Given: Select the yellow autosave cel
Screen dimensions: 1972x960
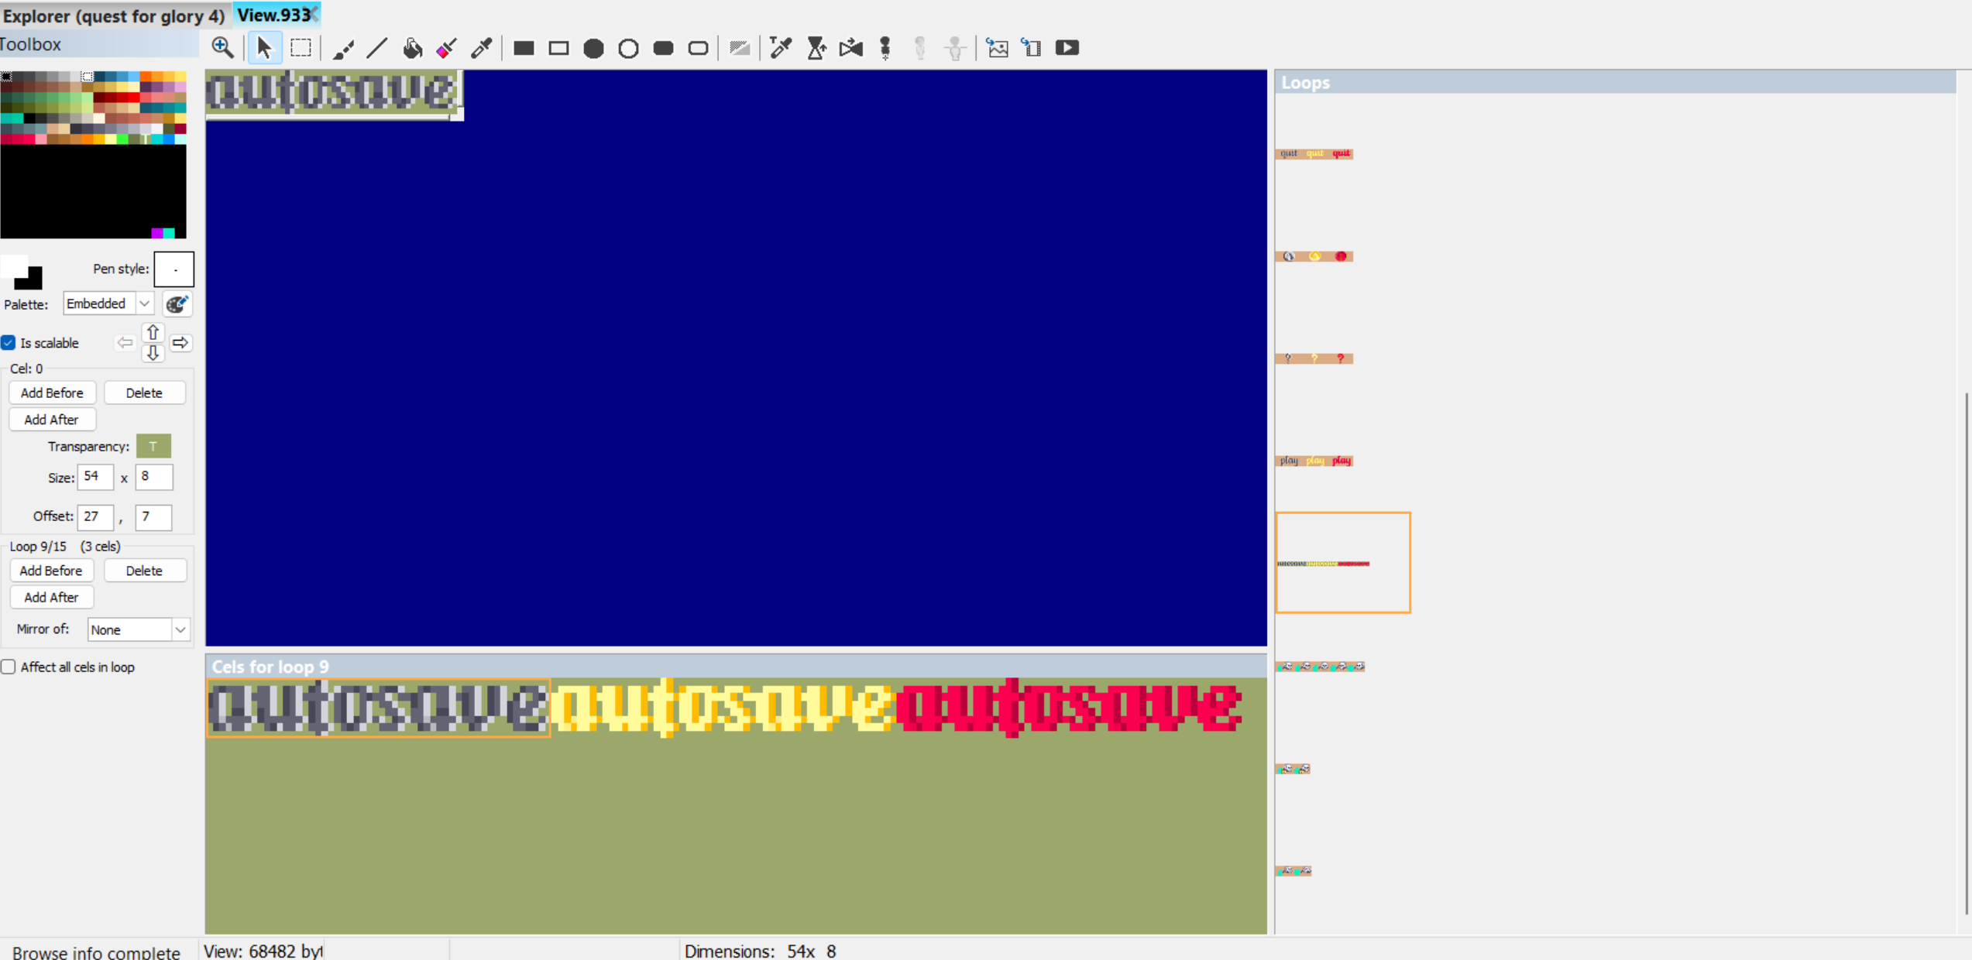Looking at the screenshot, I should (722, 708).
